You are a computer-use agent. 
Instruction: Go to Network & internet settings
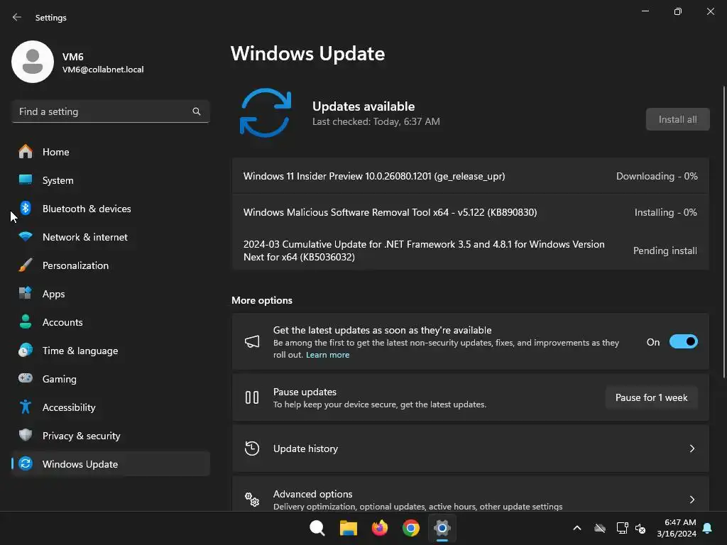[x=85, y=237]
